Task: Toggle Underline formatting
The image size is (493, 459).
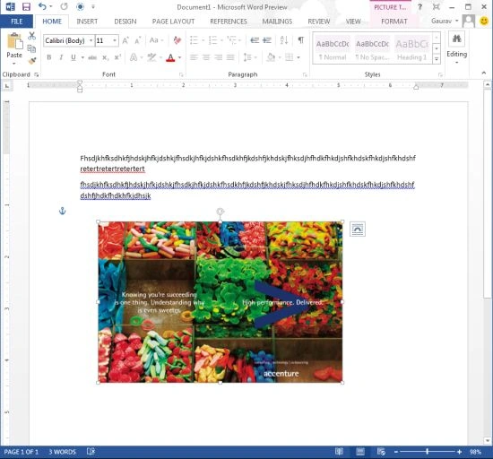Action: tap(74, 57)
